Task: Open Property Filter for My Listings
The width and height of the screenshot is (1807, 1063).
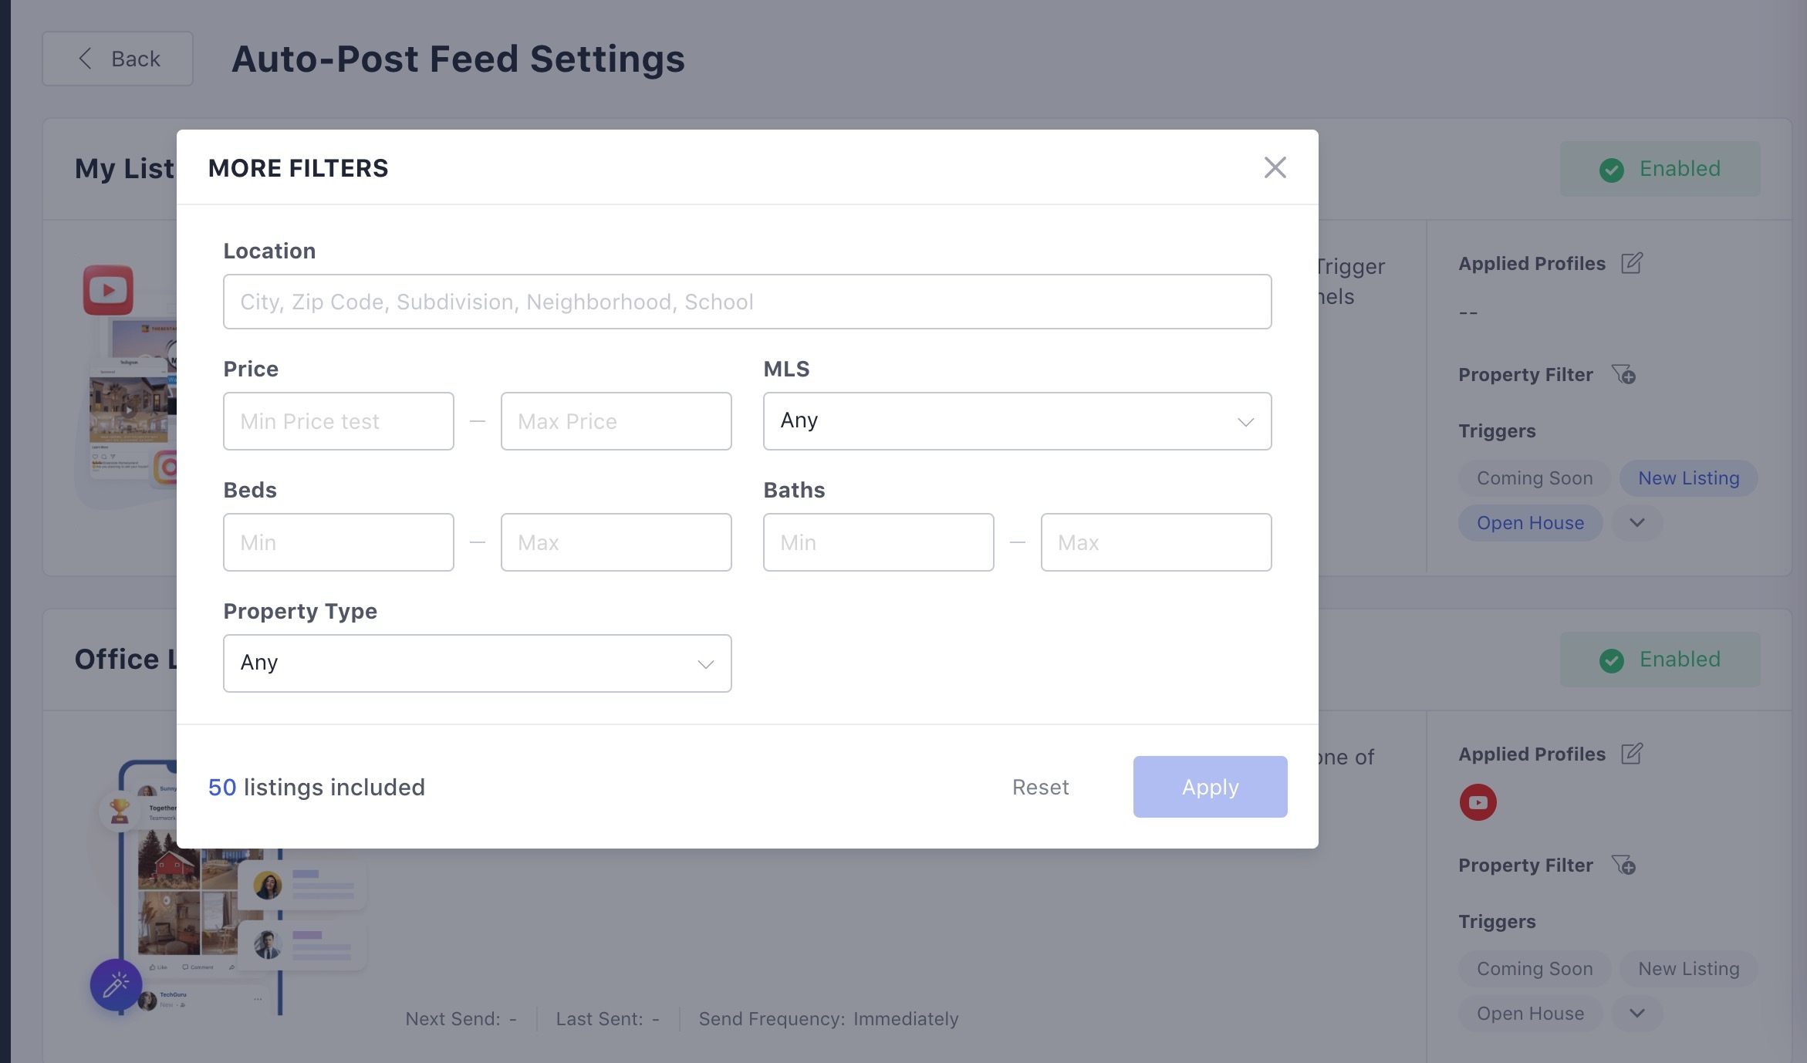Action: pyautogui.click(x=1623, y=374)
